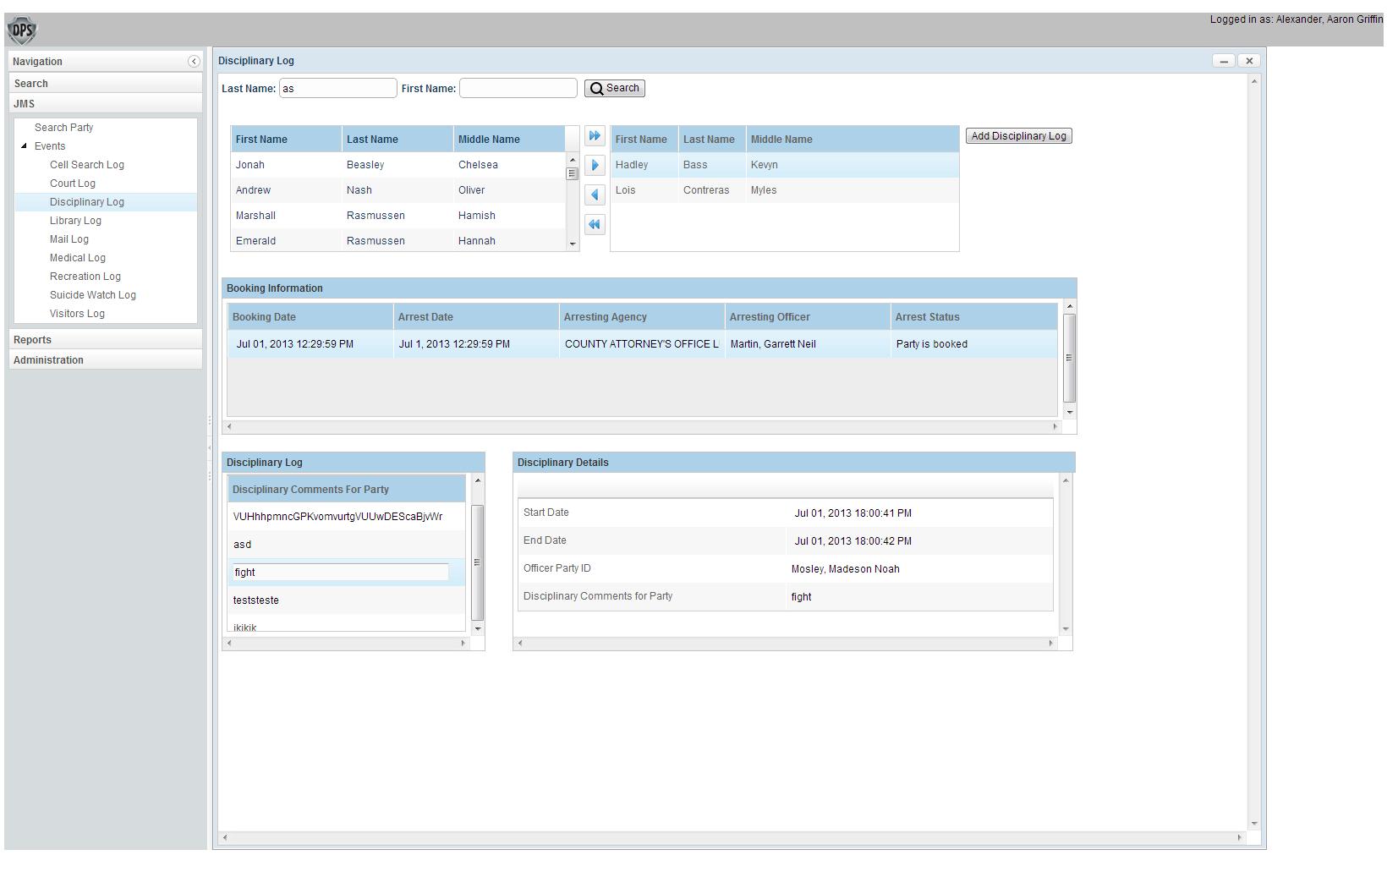Move all parties right with double-arrow

point(595,136)
